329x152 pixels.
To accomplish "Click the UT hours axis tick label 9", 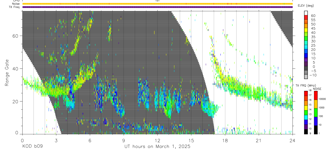I will [x=124, y=140].
